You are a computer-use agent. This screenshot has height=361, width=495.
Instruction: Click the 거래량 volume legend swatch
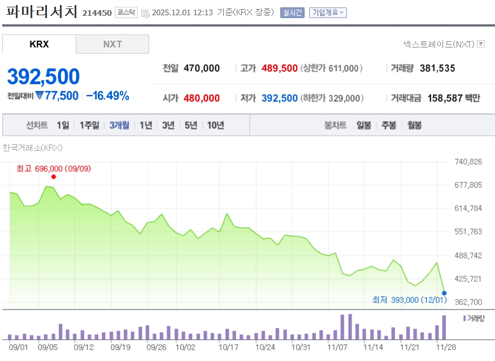pos(464,318)
